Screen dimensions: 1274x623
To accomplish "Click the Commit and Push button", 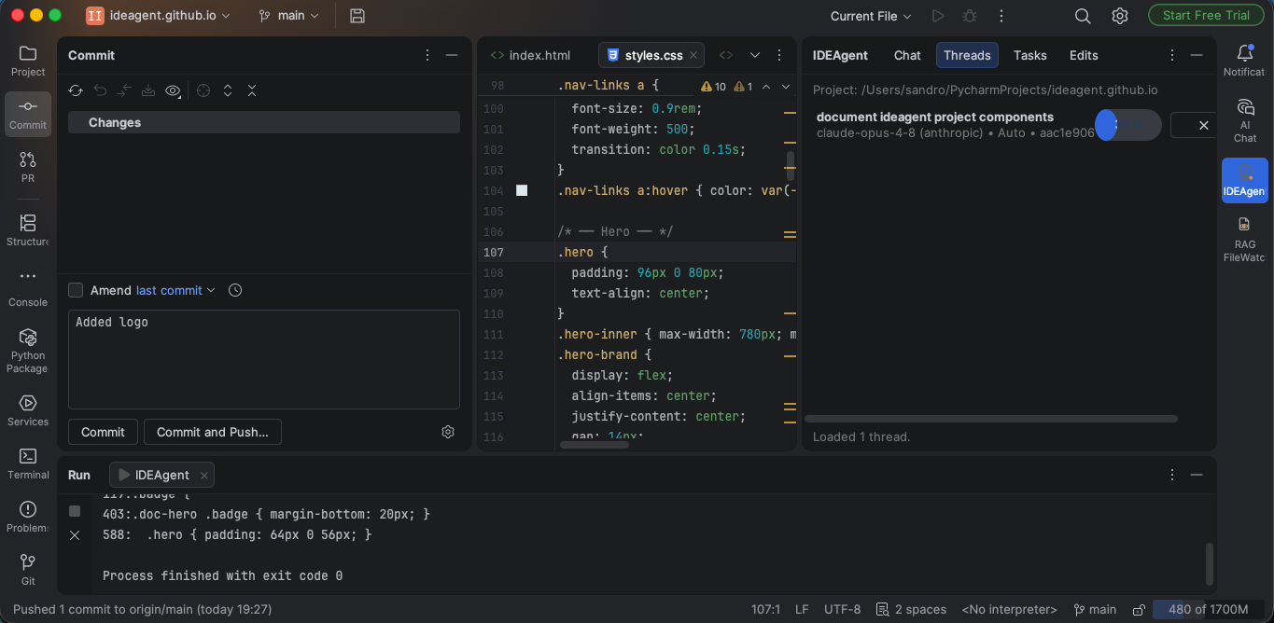I will point(213,432).
